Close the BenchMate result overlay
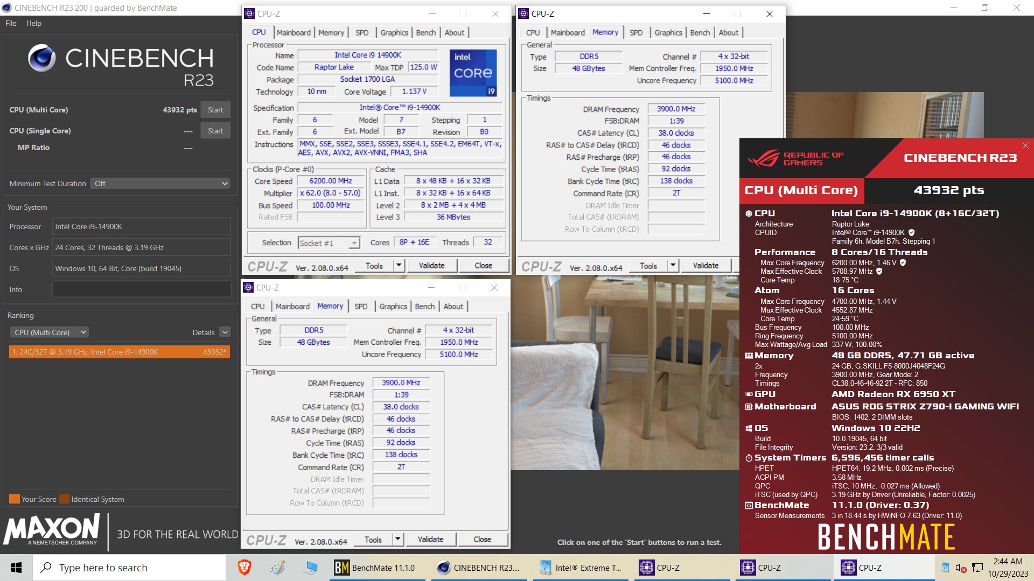Image resolution: width=1034 pixels, height=581 pixels. (1025, 146)
